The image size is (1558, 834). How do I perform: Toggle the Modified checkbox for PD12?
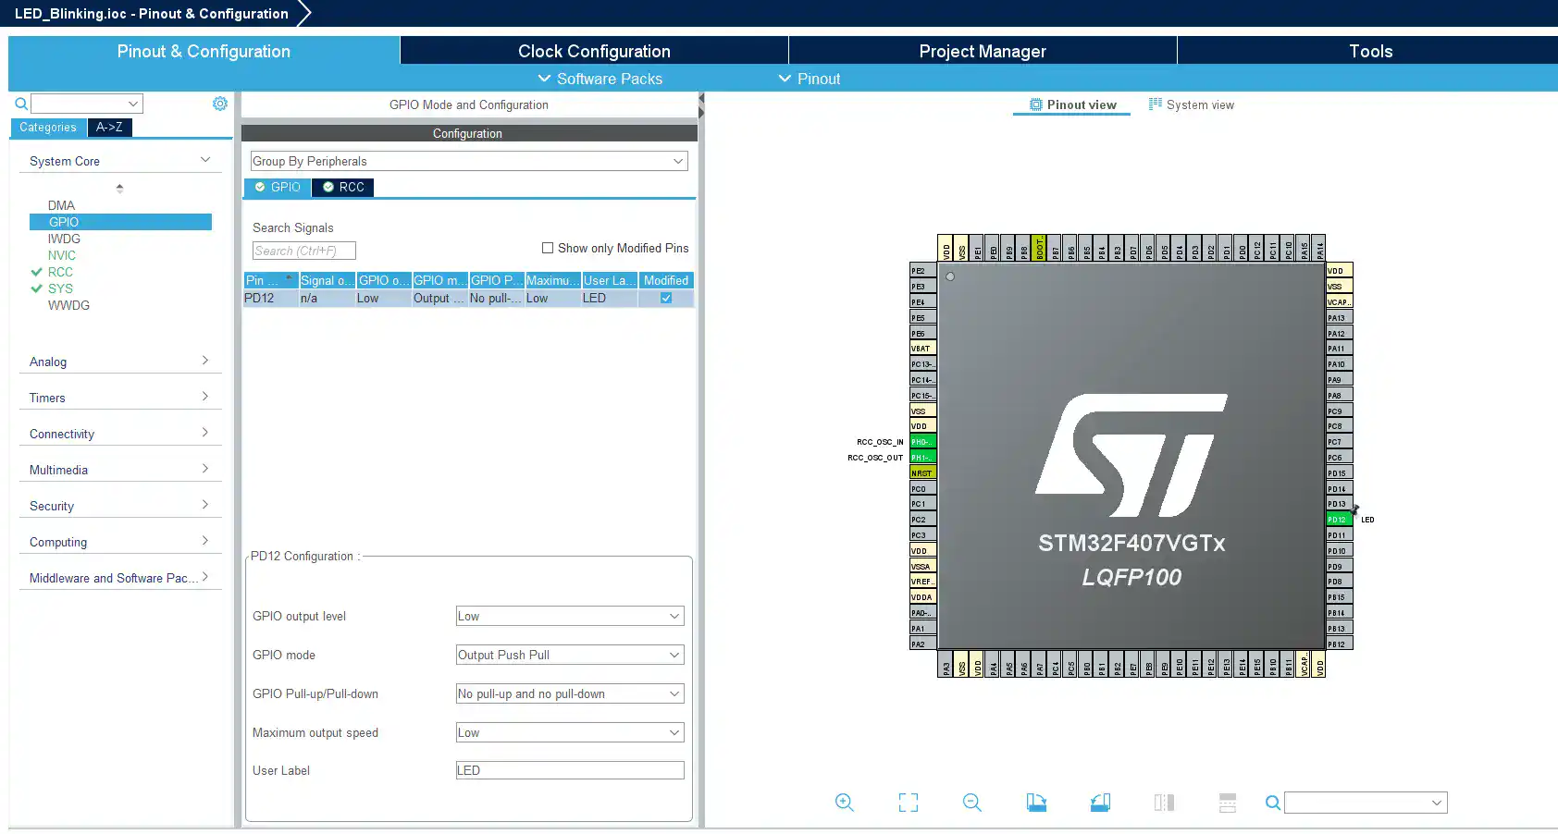click(666, 298)
